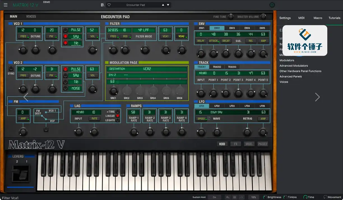Favorite the Encounter Pad preset with heart icon
Viewport: 343px width, 200px height.
tap(109, 5)
